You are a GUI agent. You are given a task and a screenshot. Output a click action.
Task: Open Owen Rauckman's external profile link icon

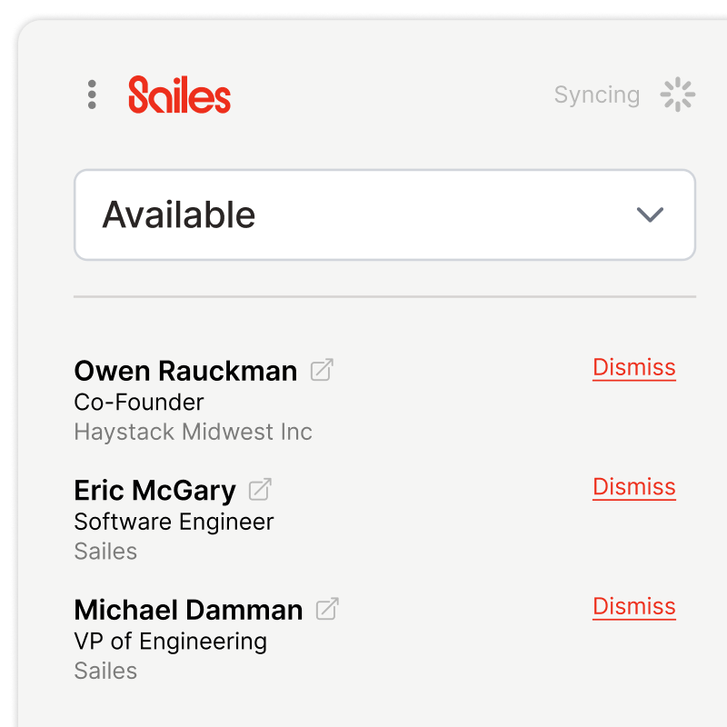pyautogui.click(x=322, y=370)
